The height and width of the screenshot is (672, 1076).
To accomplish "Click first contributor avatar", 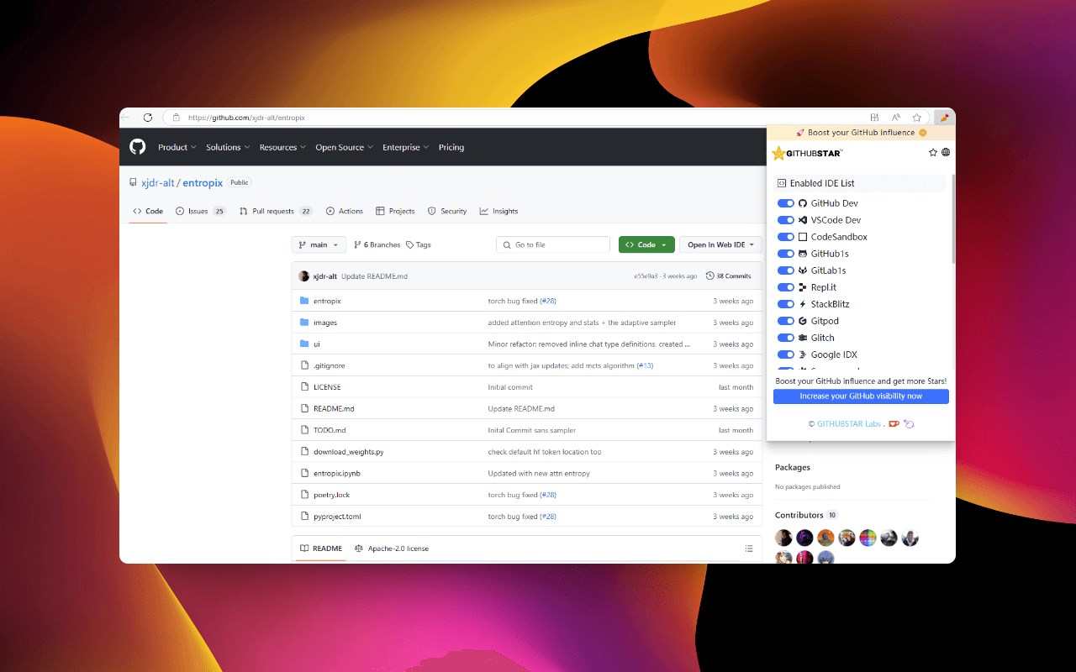I will click(x=784, y=538).
